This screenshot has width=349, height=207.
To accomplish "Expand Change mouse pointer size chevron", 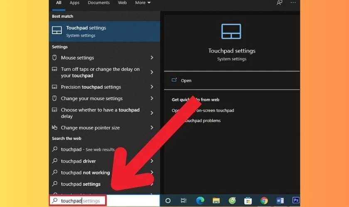I will (152, 128).
